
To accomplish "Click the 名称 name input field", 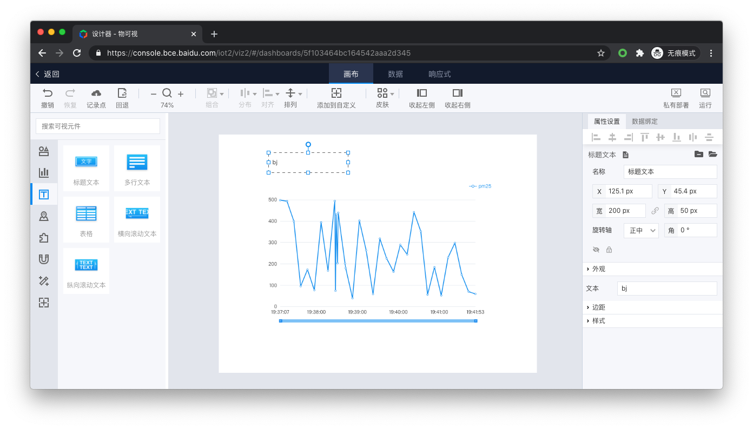I will 670,172.
